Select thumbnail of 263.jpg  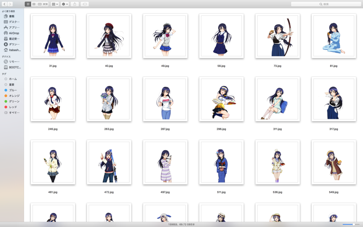(x=109, y=99)
